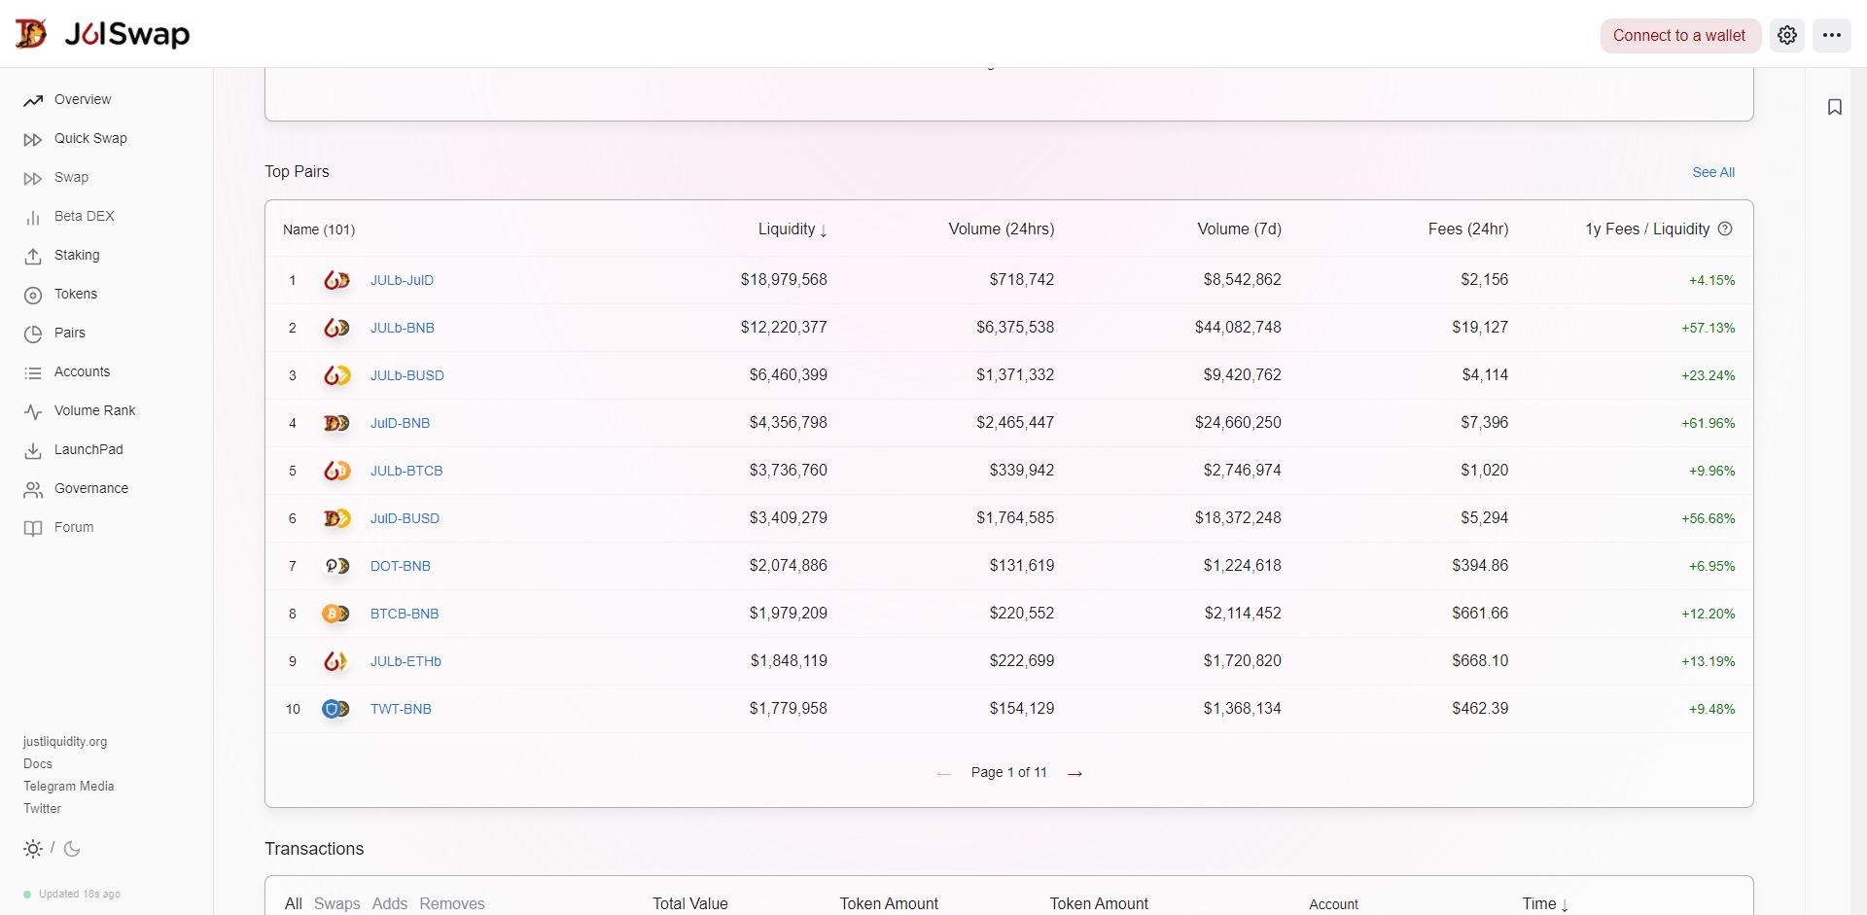Select the All transactions tab
1867x915 pixels.
294,903
